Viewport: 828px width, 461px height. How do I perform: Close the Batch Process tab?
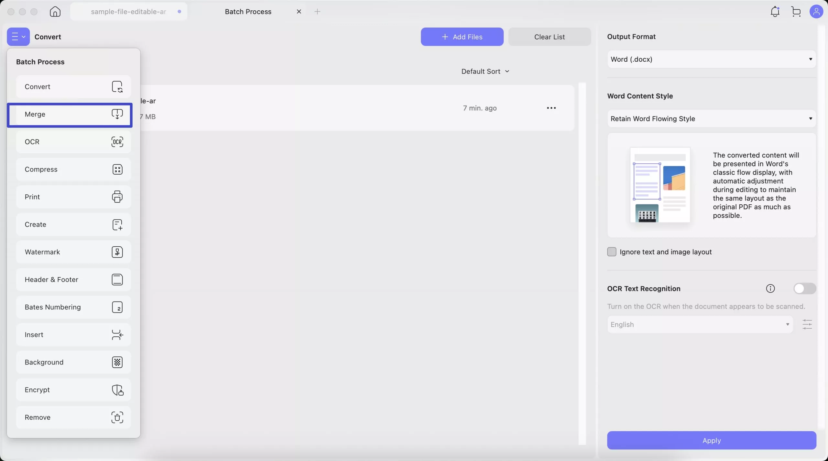[299, 12]
